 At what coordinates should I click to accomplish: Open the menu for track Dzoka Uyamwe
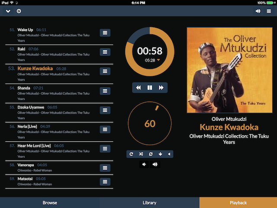point(105,110)
